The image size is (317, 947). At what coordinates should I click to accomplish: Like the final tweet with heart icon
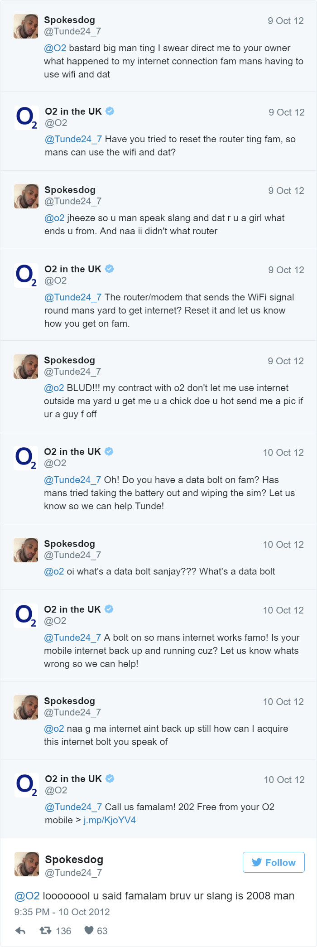coord(89,931)
